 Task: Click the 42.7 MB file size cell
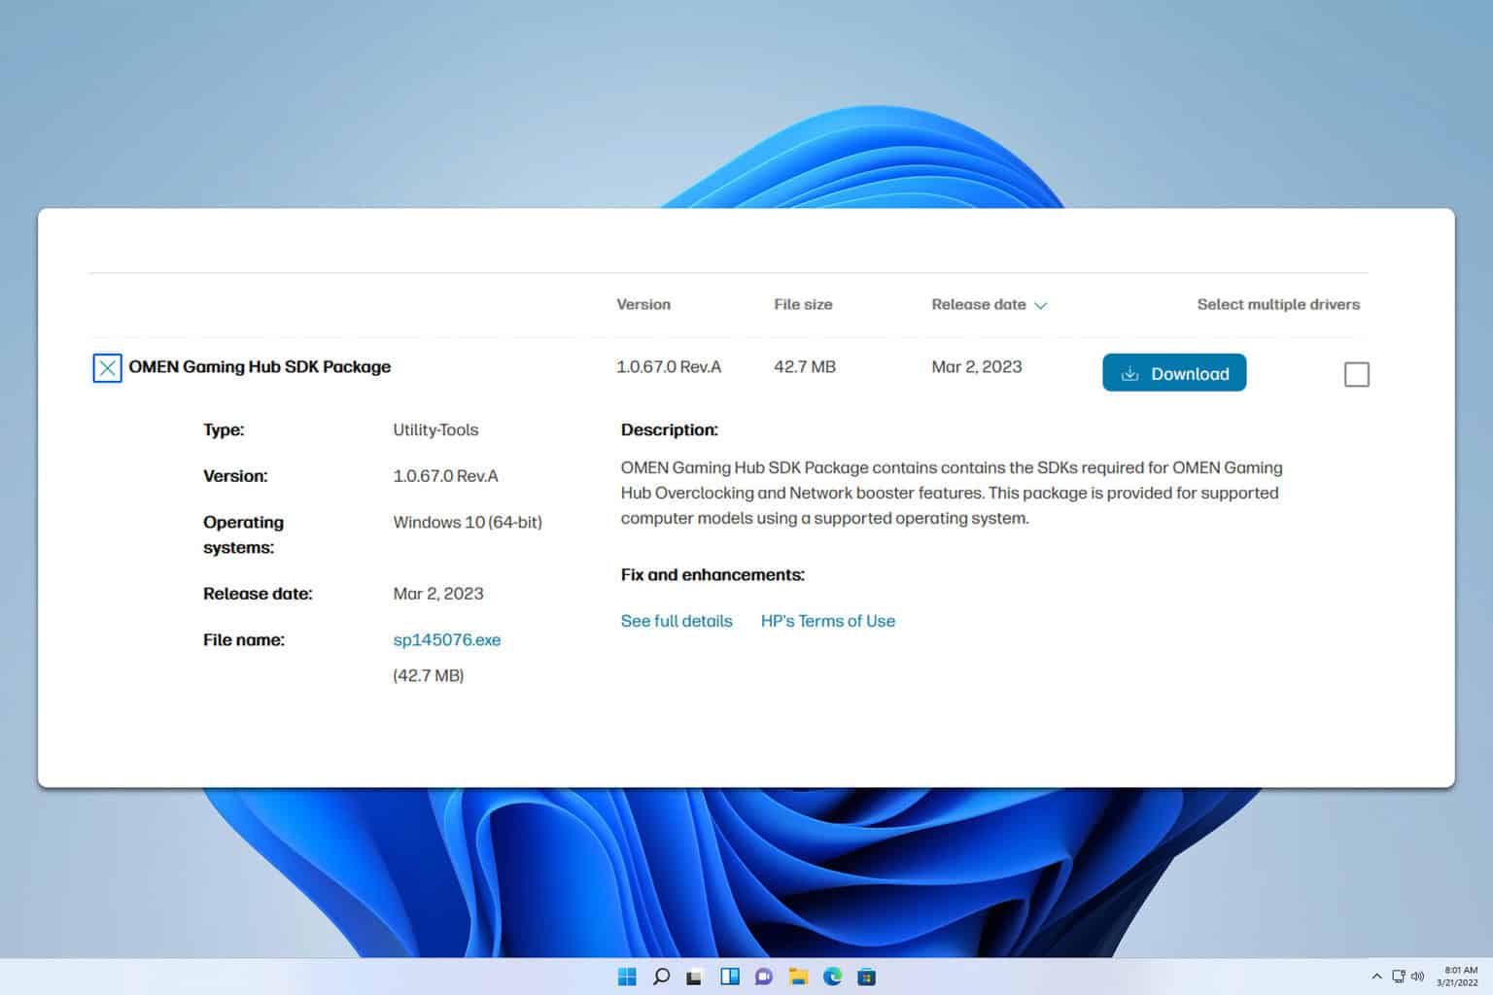click(805, 366)
